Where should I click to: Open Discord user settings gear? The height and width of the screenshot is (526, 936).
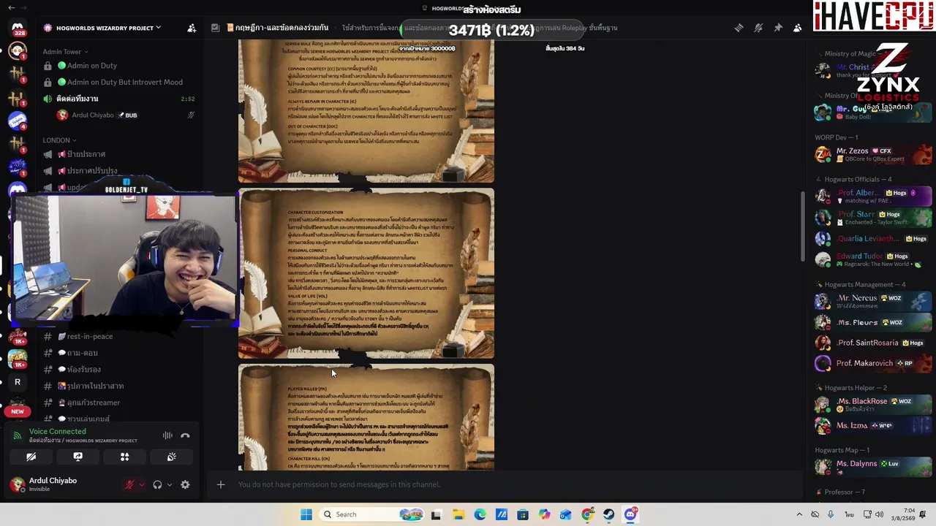pyautogui.click(x=185, y=484)
